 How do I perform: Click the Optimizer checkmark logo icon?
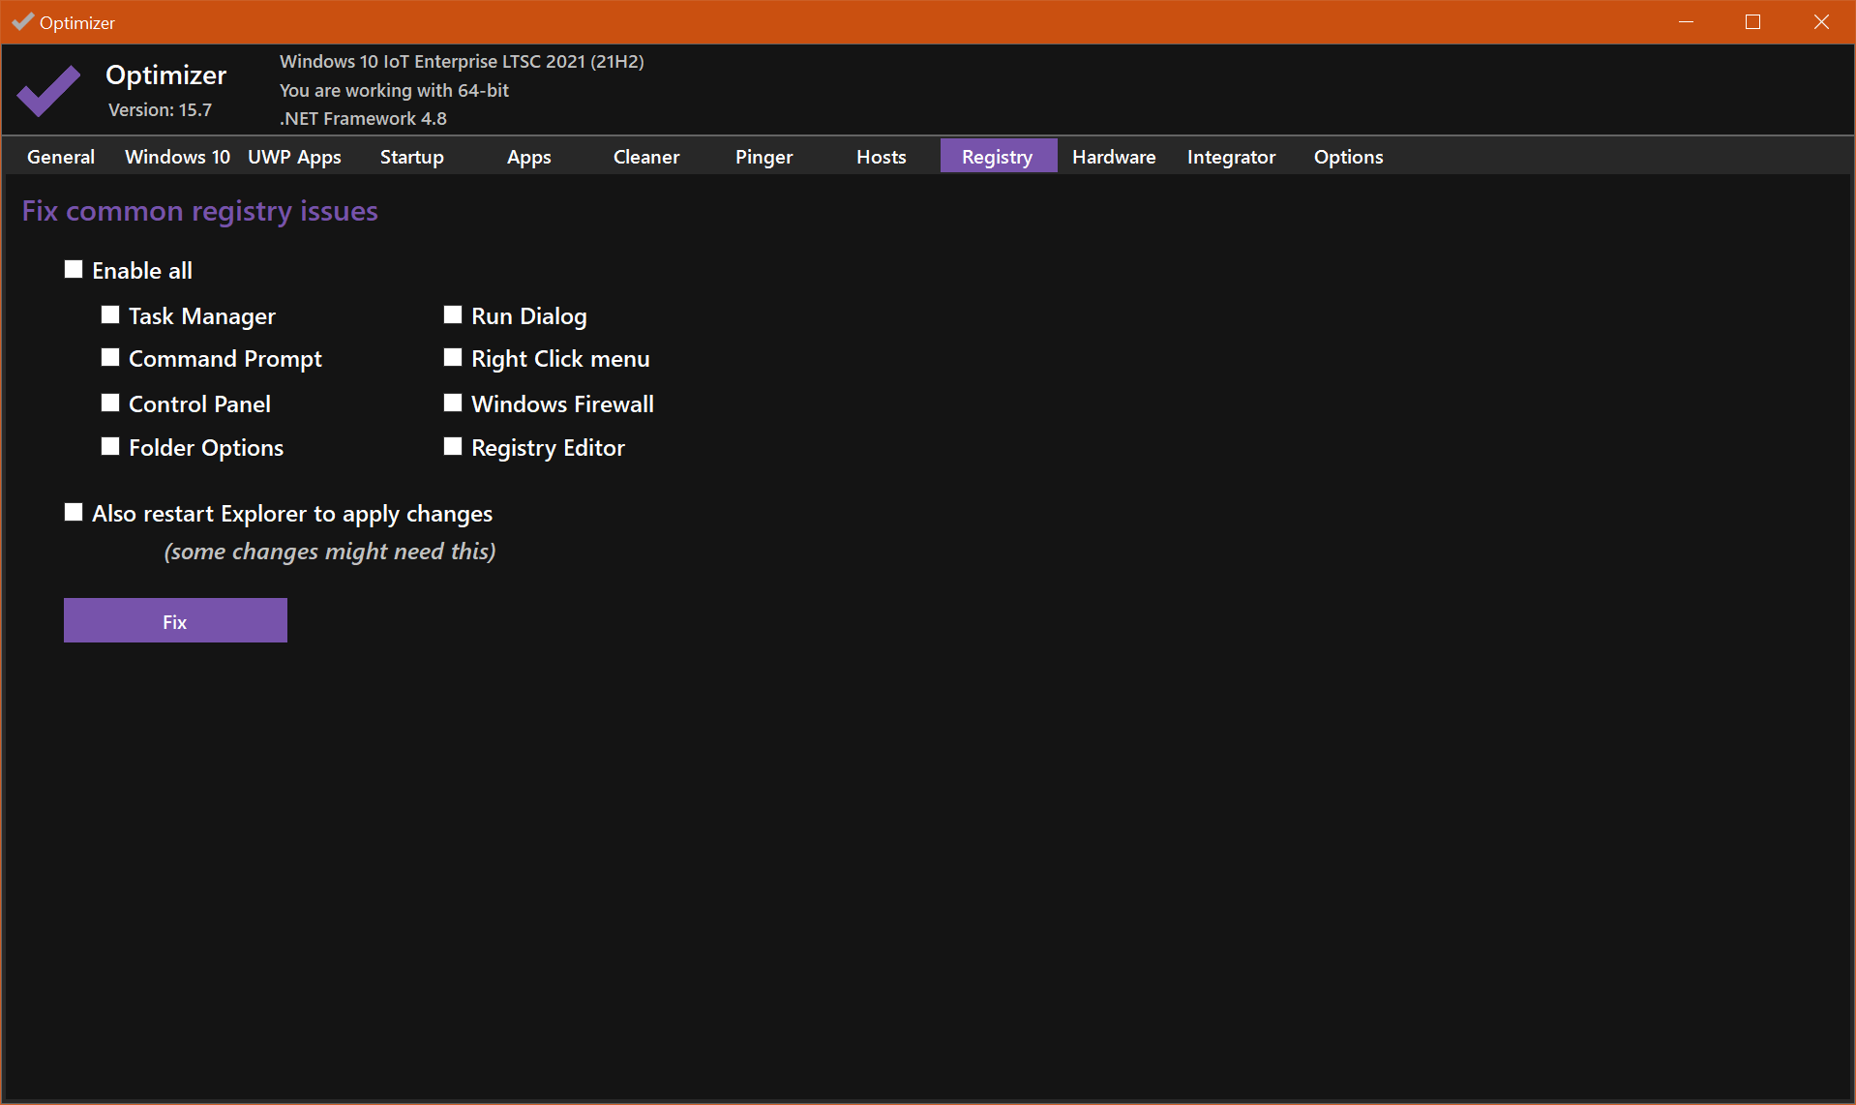click(x=48, y=89)
